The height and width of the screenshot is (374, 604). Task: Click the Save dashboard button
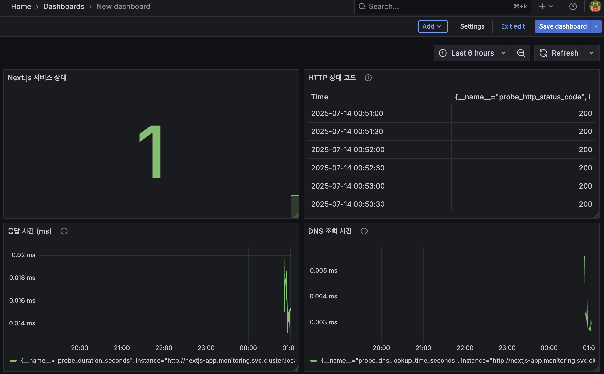563,26
